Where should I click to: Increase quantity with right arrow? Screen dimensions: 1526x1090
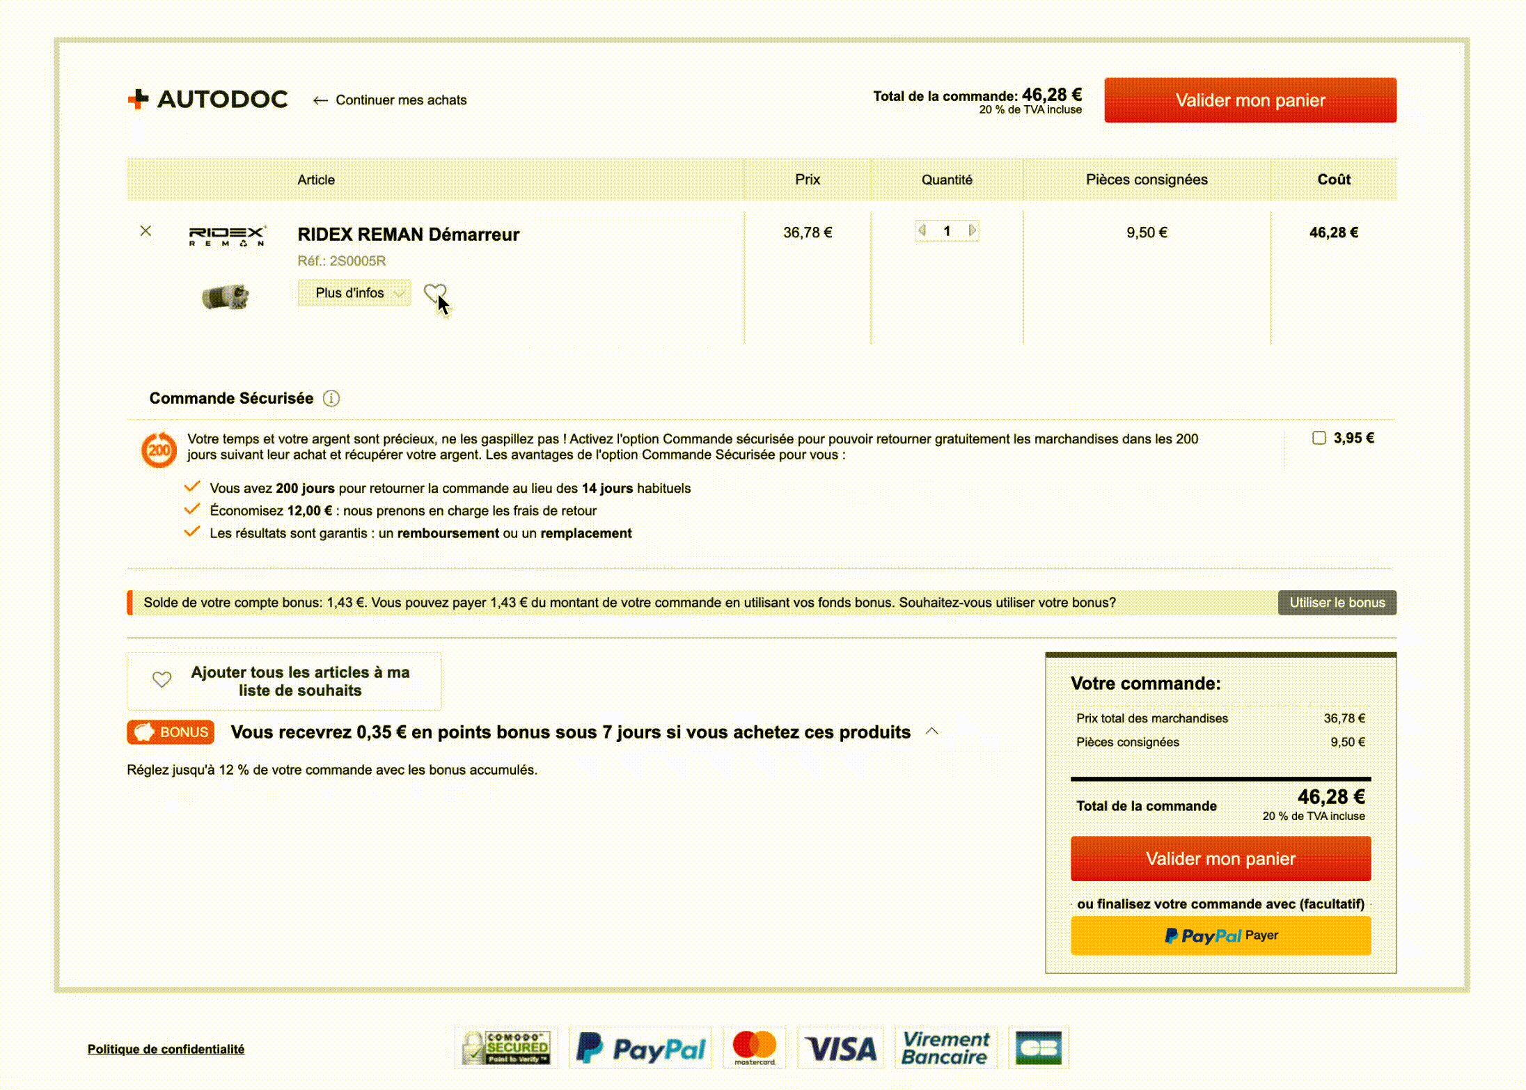click(x=972, y=230)
